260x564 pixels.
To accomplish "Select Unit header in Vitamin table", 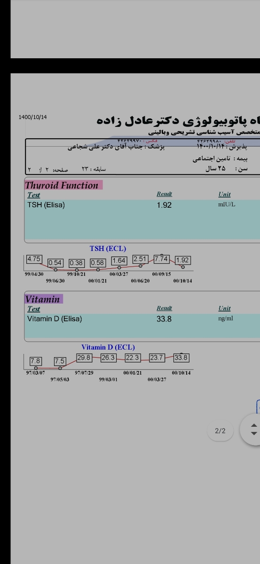I will point(224,308).
